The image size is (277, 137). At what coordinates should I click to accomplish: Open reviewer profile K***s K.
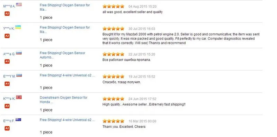[9, 99]
